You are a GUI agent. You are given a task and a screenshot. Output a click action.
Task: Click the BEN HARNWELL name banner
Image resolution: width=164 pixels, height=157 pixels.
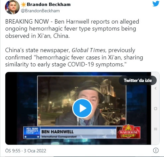[x=58, y=132]
